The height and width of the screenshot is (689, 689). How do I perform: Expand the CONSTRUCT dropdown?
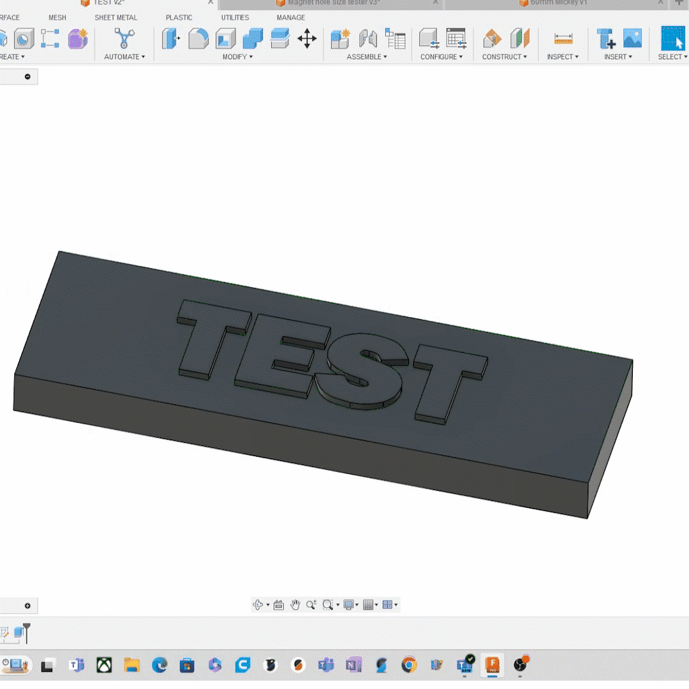coord(504,57)
